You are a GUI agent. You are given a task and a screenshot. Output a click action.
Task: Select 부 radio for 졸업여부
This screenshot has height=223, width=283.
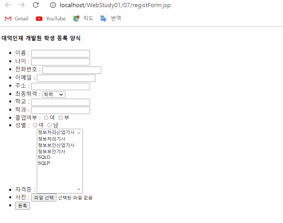pyautogui.click(x=61, y=118)
